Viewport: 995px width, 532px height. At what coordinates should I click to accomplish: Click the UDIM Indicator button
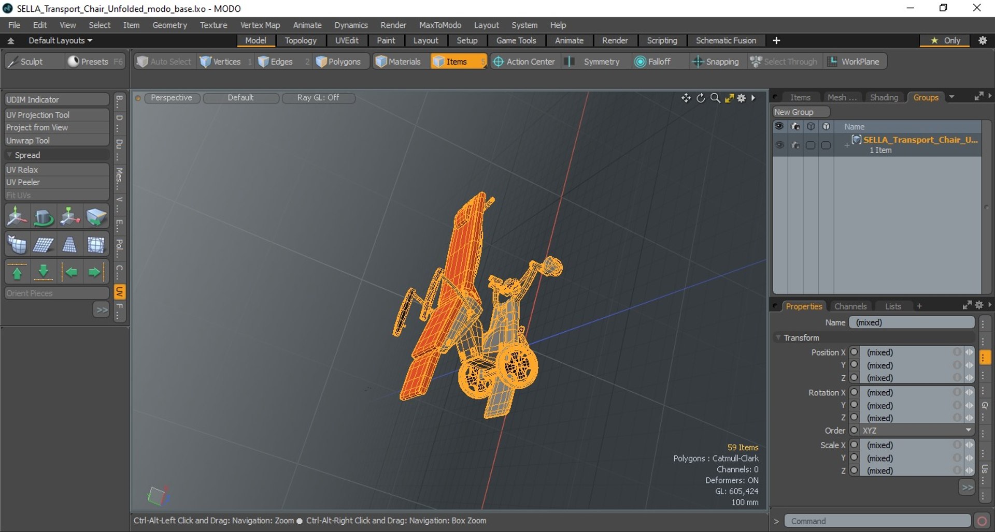57,99
